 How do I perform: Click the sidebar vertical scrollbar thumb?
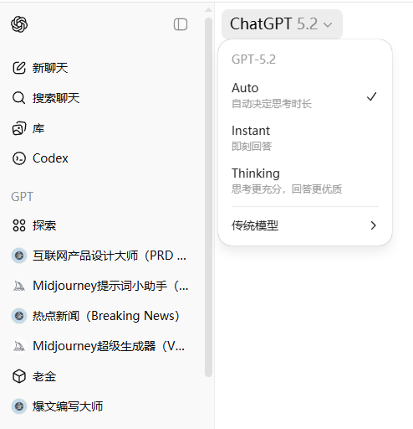tap(208, 197)
